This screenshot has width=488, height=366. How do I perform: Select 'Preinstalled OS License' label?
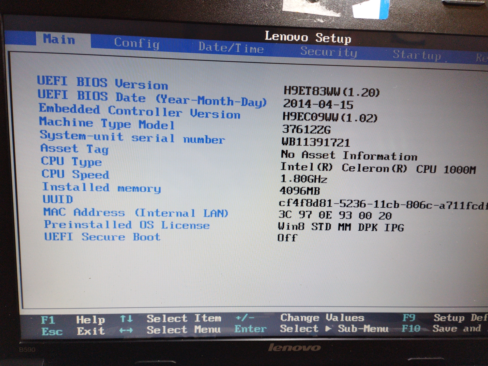(x=127, y=225)
